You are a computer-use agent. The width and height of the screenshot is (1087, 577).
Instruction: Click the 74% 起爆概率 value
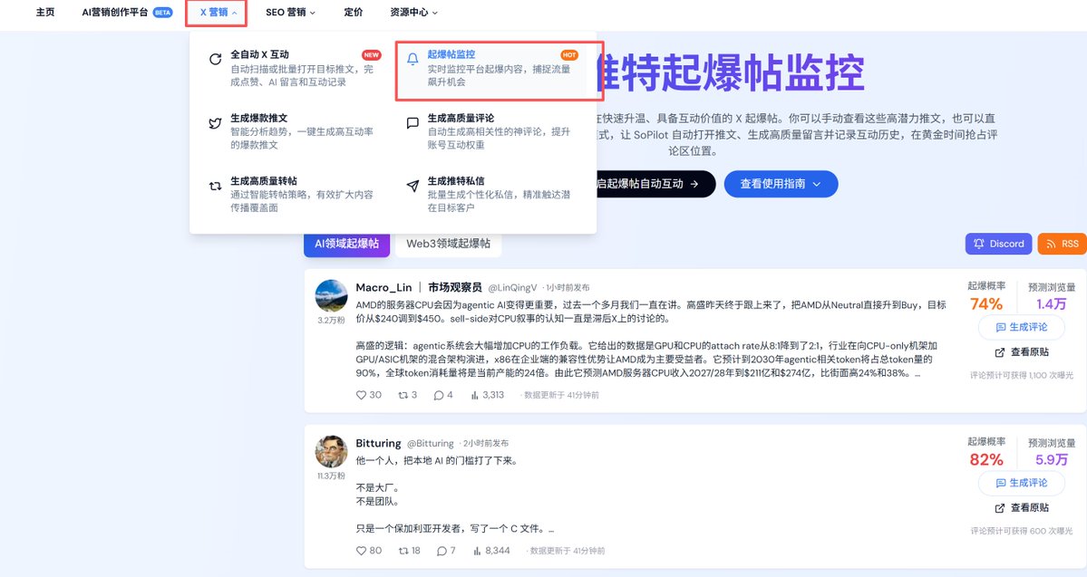[x=985, y=304]
